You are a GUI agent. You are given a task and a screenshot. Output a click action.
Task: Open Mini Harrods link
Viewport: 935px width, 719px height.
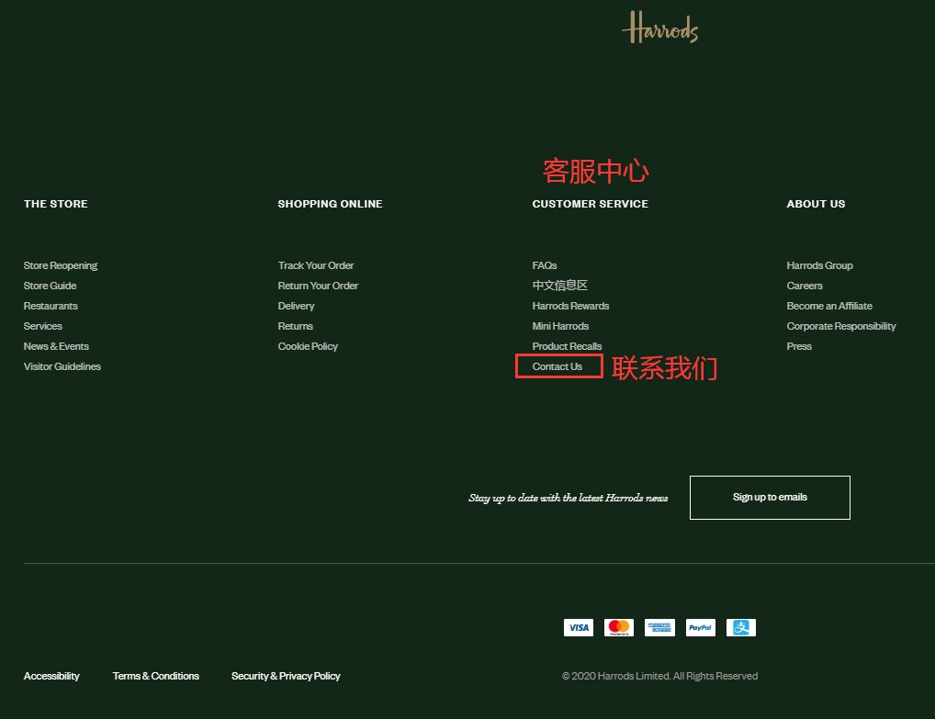click(x=560, y=326)
